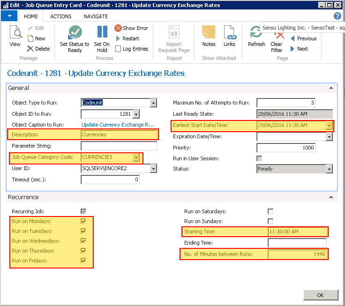
Task: Click the window title bar app icon
Action: pyautogui.click(x=6, y=5)
